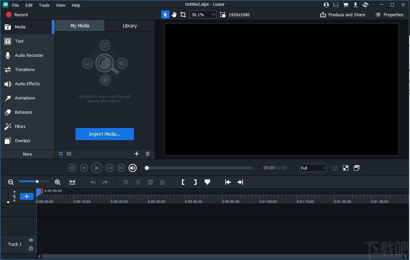Open the Media panel in sidebar

(27, 27)
